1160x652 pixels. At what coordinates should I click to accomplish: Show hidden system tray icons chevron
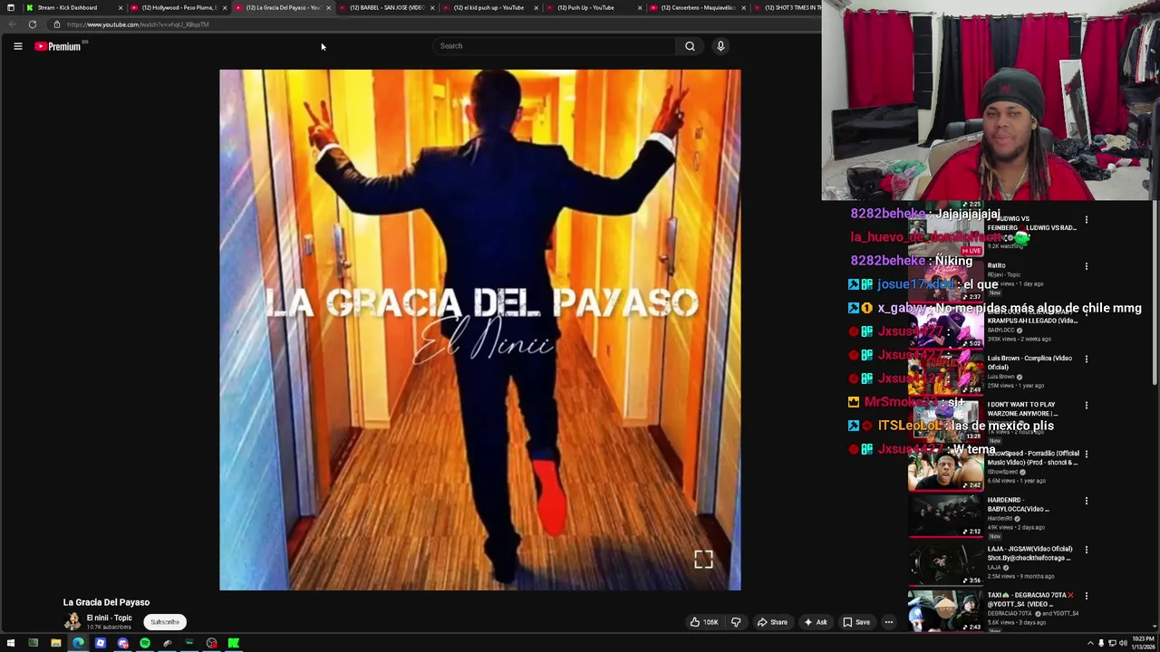pos(1090,643)
